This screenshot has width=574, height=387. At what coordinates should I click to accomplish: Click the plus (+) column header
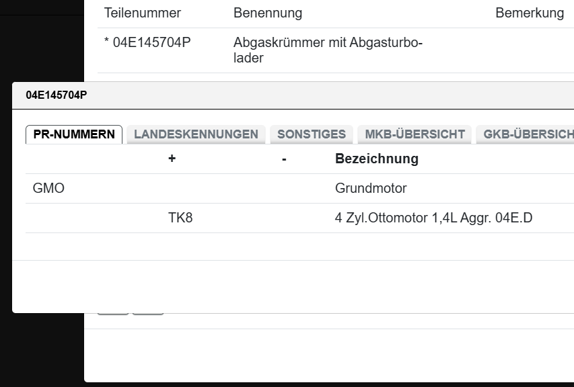click(172, 159)
